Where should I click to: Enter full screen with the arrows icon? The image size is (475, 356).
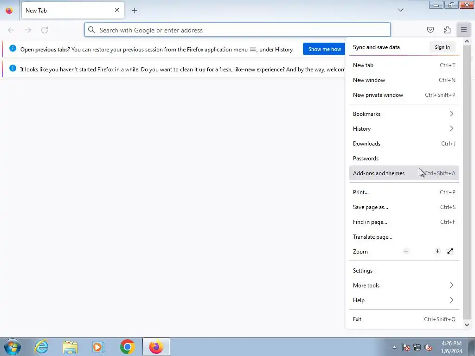[450, 251]
